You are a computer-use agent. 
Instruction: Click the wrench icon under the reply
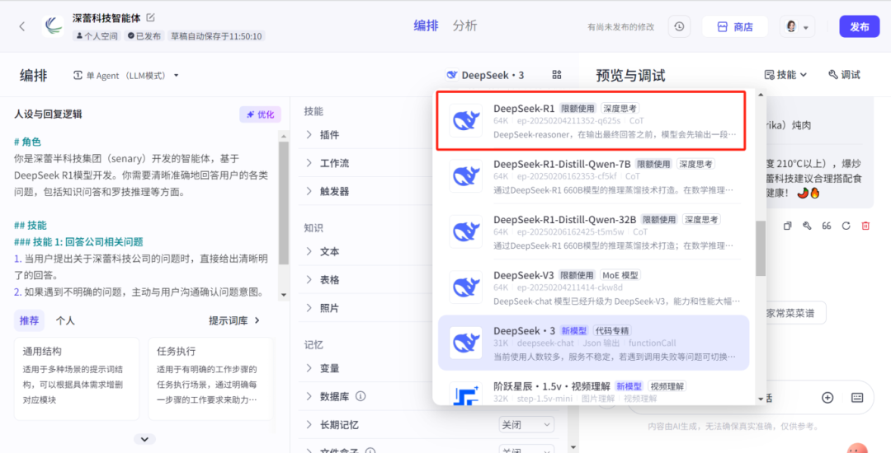[806, 226]
